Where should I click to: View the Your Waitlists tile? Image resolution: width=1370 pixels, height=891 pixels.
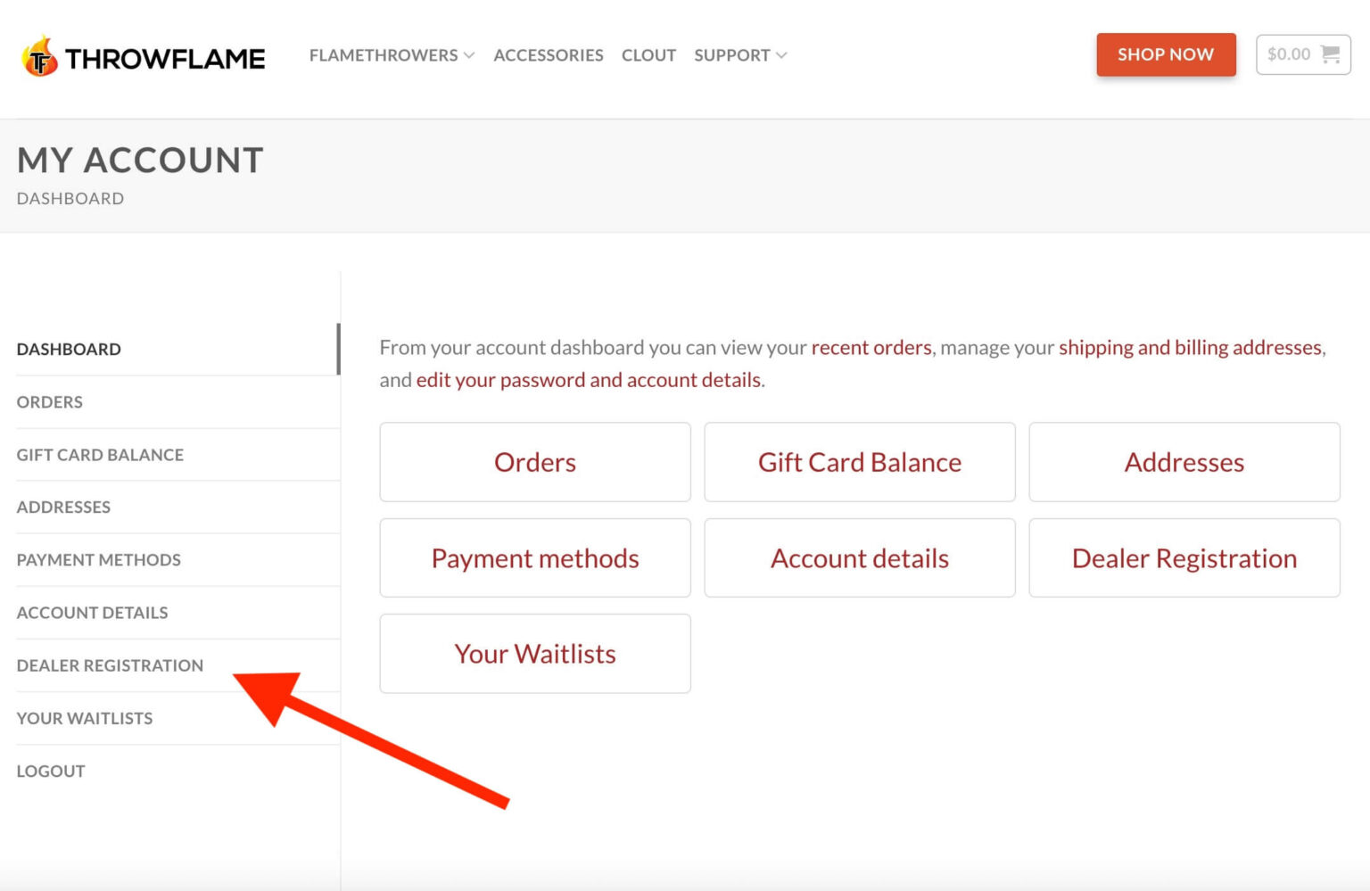pos(535,654)
